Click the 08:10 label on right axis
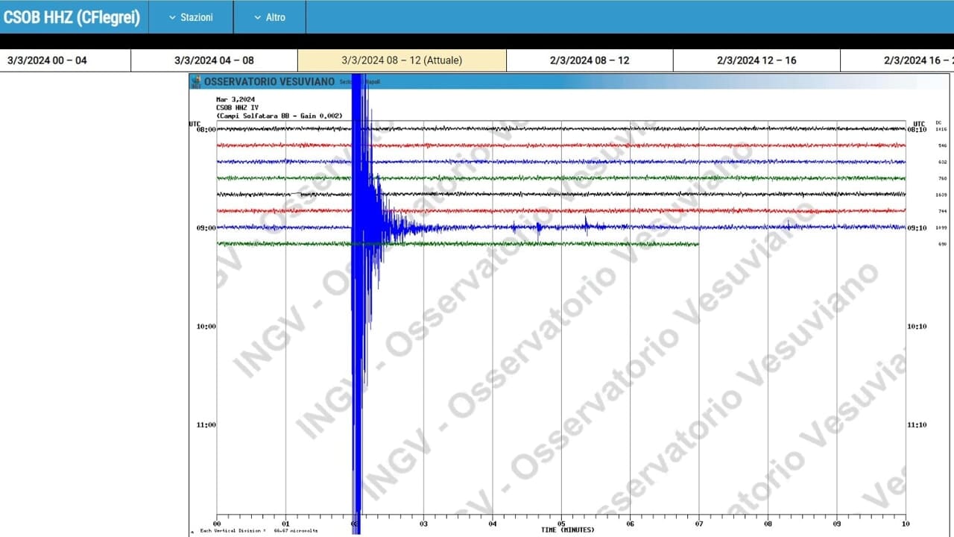This screenshot has height=537, width=954. (917, 129)
